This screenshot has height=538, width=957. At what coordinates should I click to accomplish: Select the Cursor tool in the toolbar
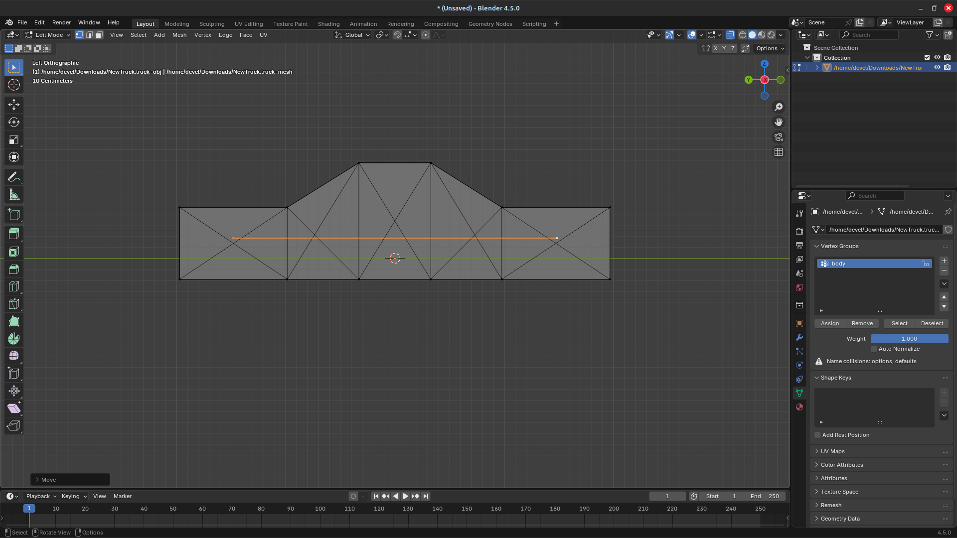tap(14, 85)
